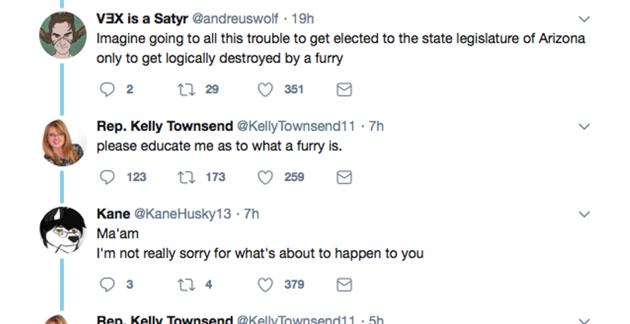Expand the chevron menu on Kelly Townsend's 7h tweet

pyautogui.click(x=584, y=126)
